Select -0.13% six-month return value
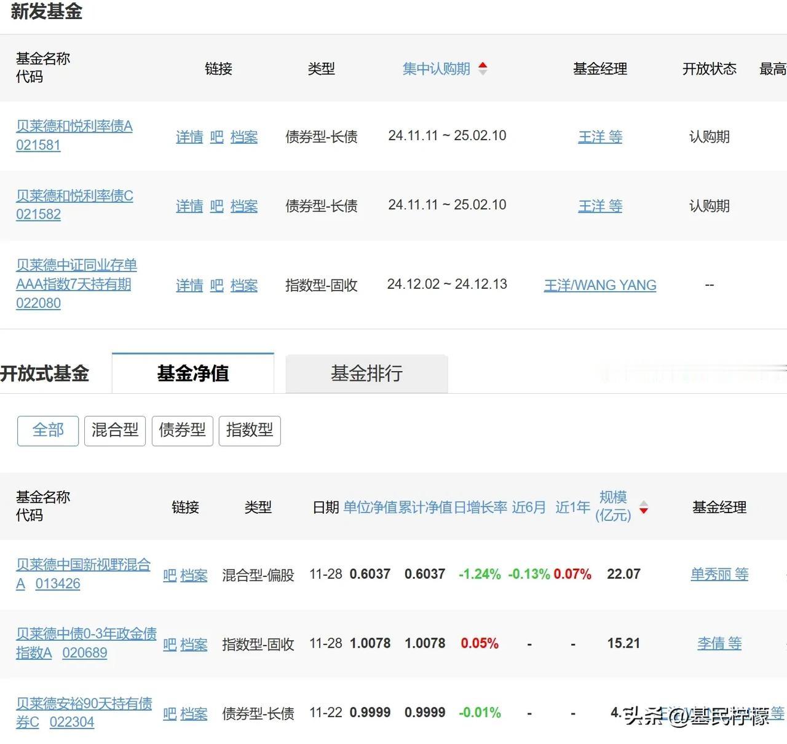Viewport: 787px width, 744px height. (529, 574)
